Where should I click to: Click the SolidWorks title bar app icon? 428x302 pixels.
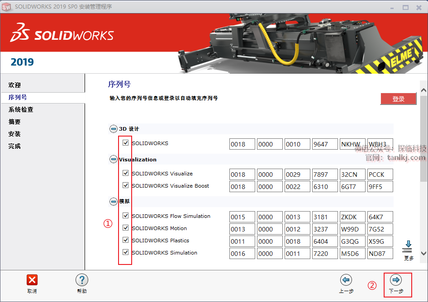(7, 6)
